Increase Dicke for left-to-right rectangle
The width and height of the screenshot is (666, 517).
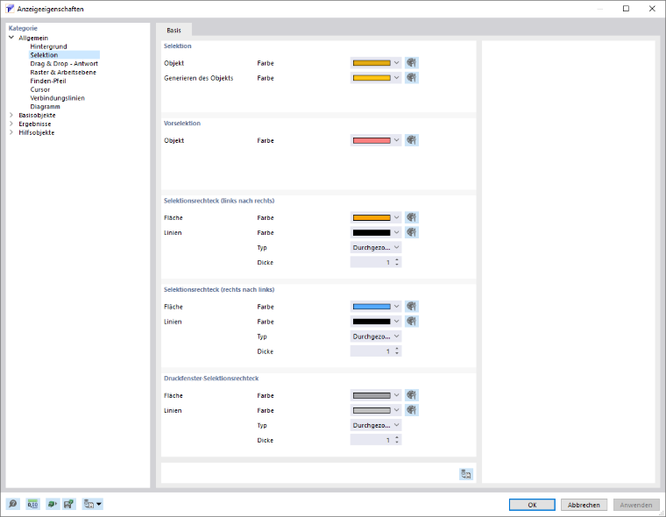[397, 259]
